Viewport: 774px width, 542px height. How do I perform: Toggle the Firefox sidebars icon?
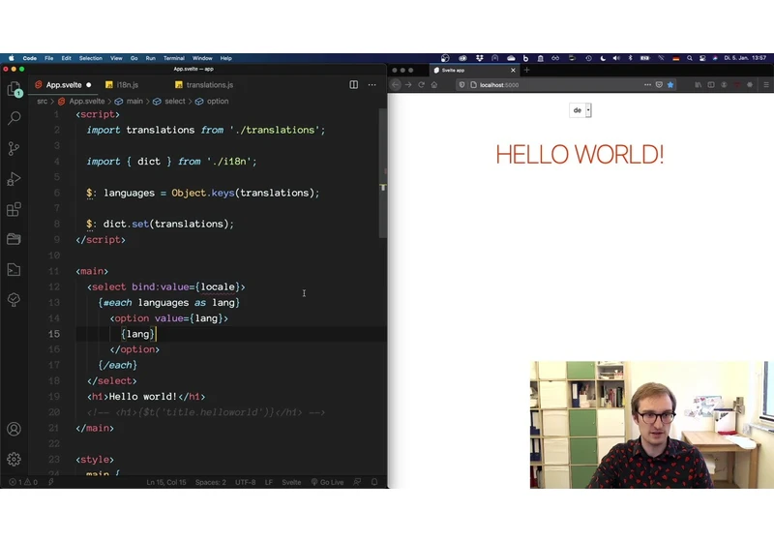point(711,85)
